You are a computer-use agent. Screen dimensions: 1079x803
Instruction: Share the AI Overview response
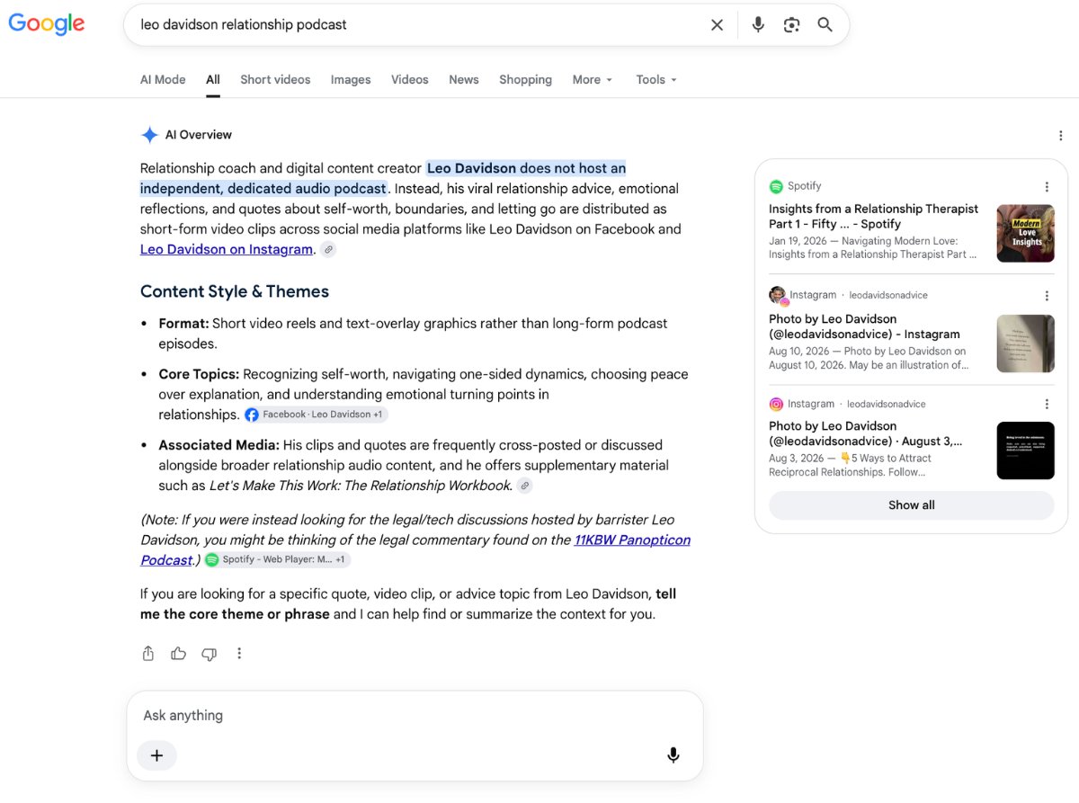coord(148,654)
